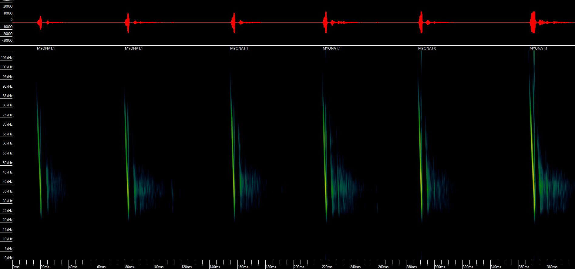Pick the MYONAT.1 label near 220ms
Image resolution: width=575 pixels, height=269 pixels.
(x=331, y=48)
